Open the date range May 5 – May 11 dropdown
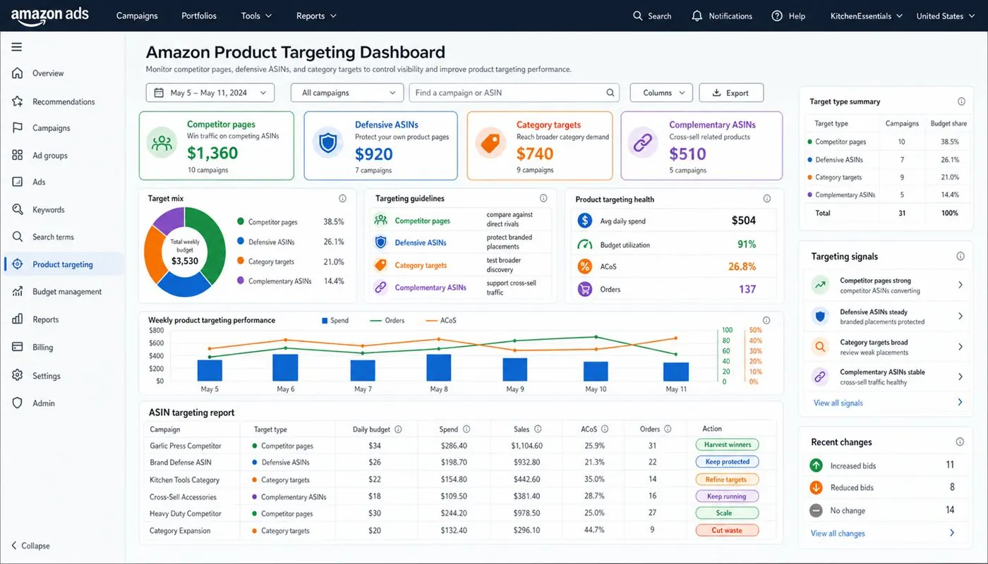988x564 pixels. coord(210,92)
